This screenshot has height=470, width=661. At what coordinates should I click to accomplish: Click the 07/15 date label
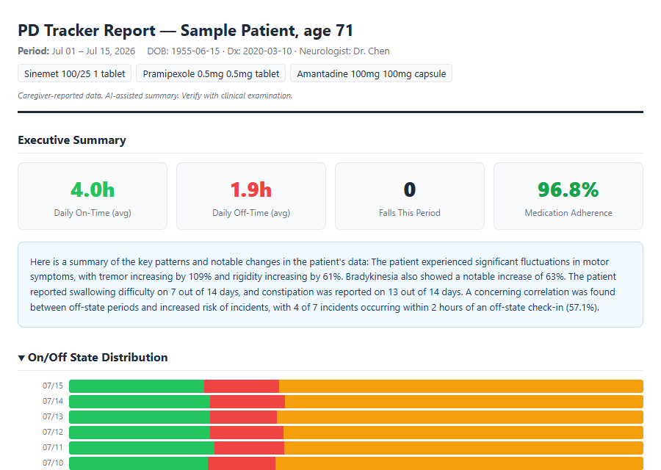(53, 386)
